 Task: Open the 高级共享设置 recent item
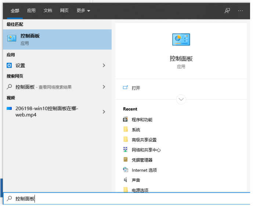(144, 140)
